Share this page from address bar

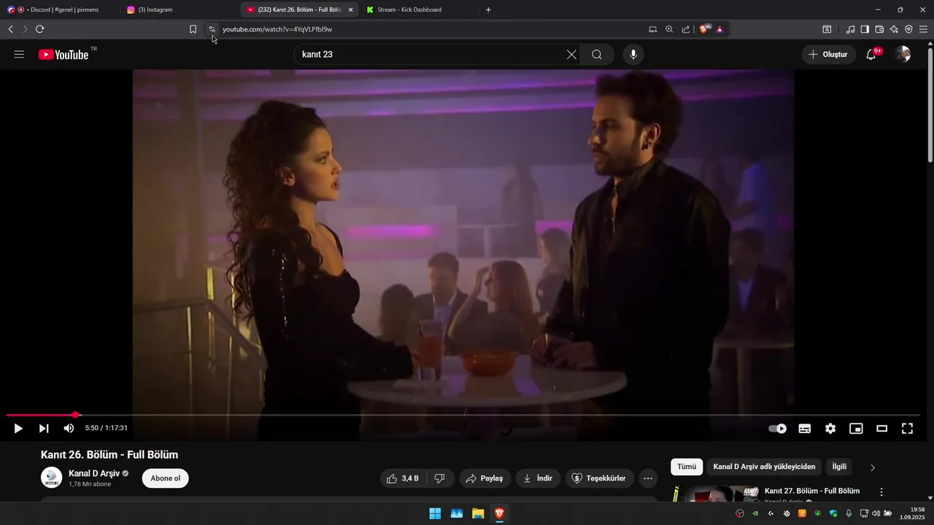(x=686, y=29)
